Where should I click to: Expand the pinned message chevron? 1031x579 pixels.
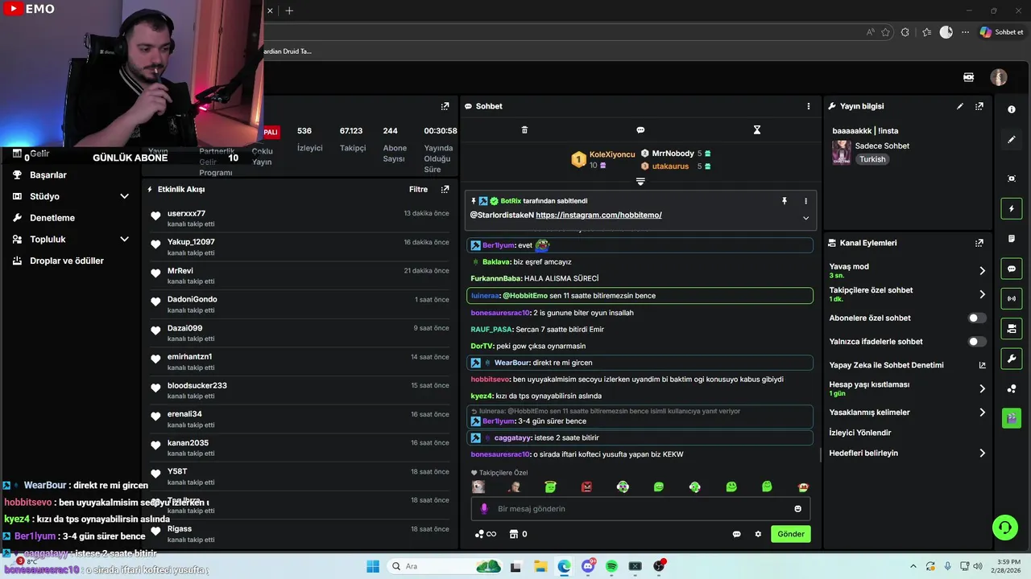coord(805,218)
